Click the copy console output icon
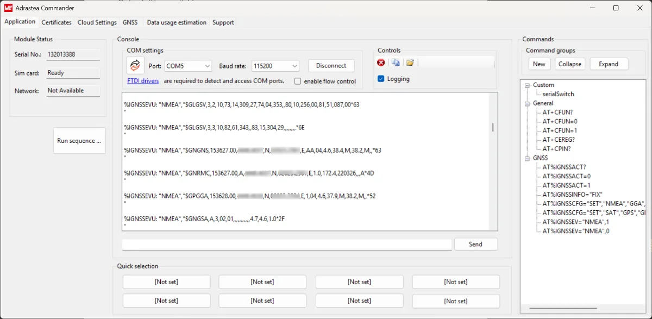The image size is (652, 319). 396,63
